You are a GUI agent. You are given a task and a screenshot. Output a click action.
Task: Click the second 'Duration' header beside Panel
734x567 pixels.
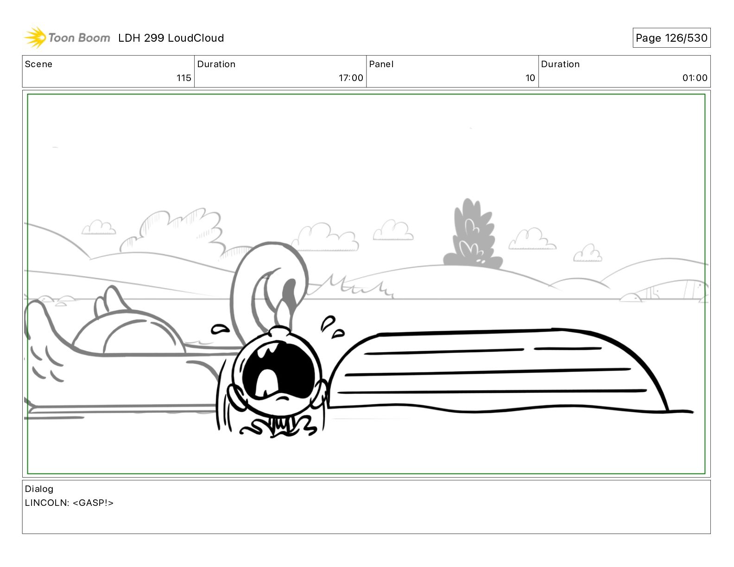[560, 64]
